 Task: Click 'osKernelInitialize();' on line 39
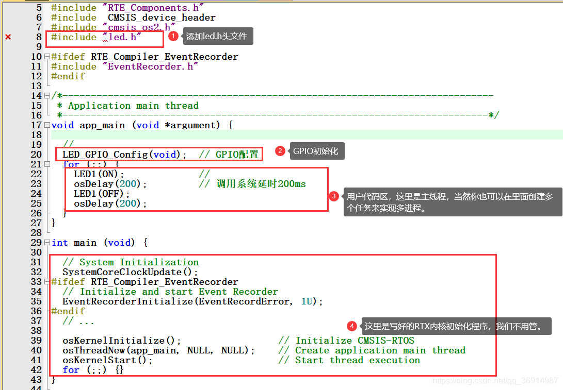[121, 341]
